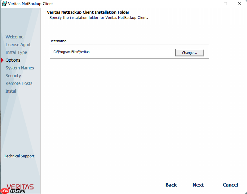Click the Change... destination folder button
Image resolution: width=247 pixels, height=194 pixels.
click(x=190, y=53)
